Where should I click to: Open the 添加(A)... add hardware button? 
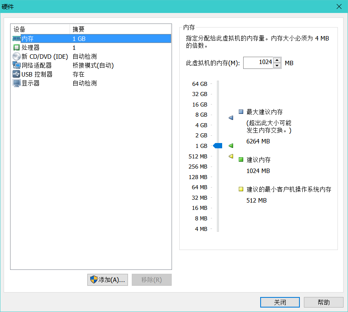pyautogui.click(x=108, y=280)
